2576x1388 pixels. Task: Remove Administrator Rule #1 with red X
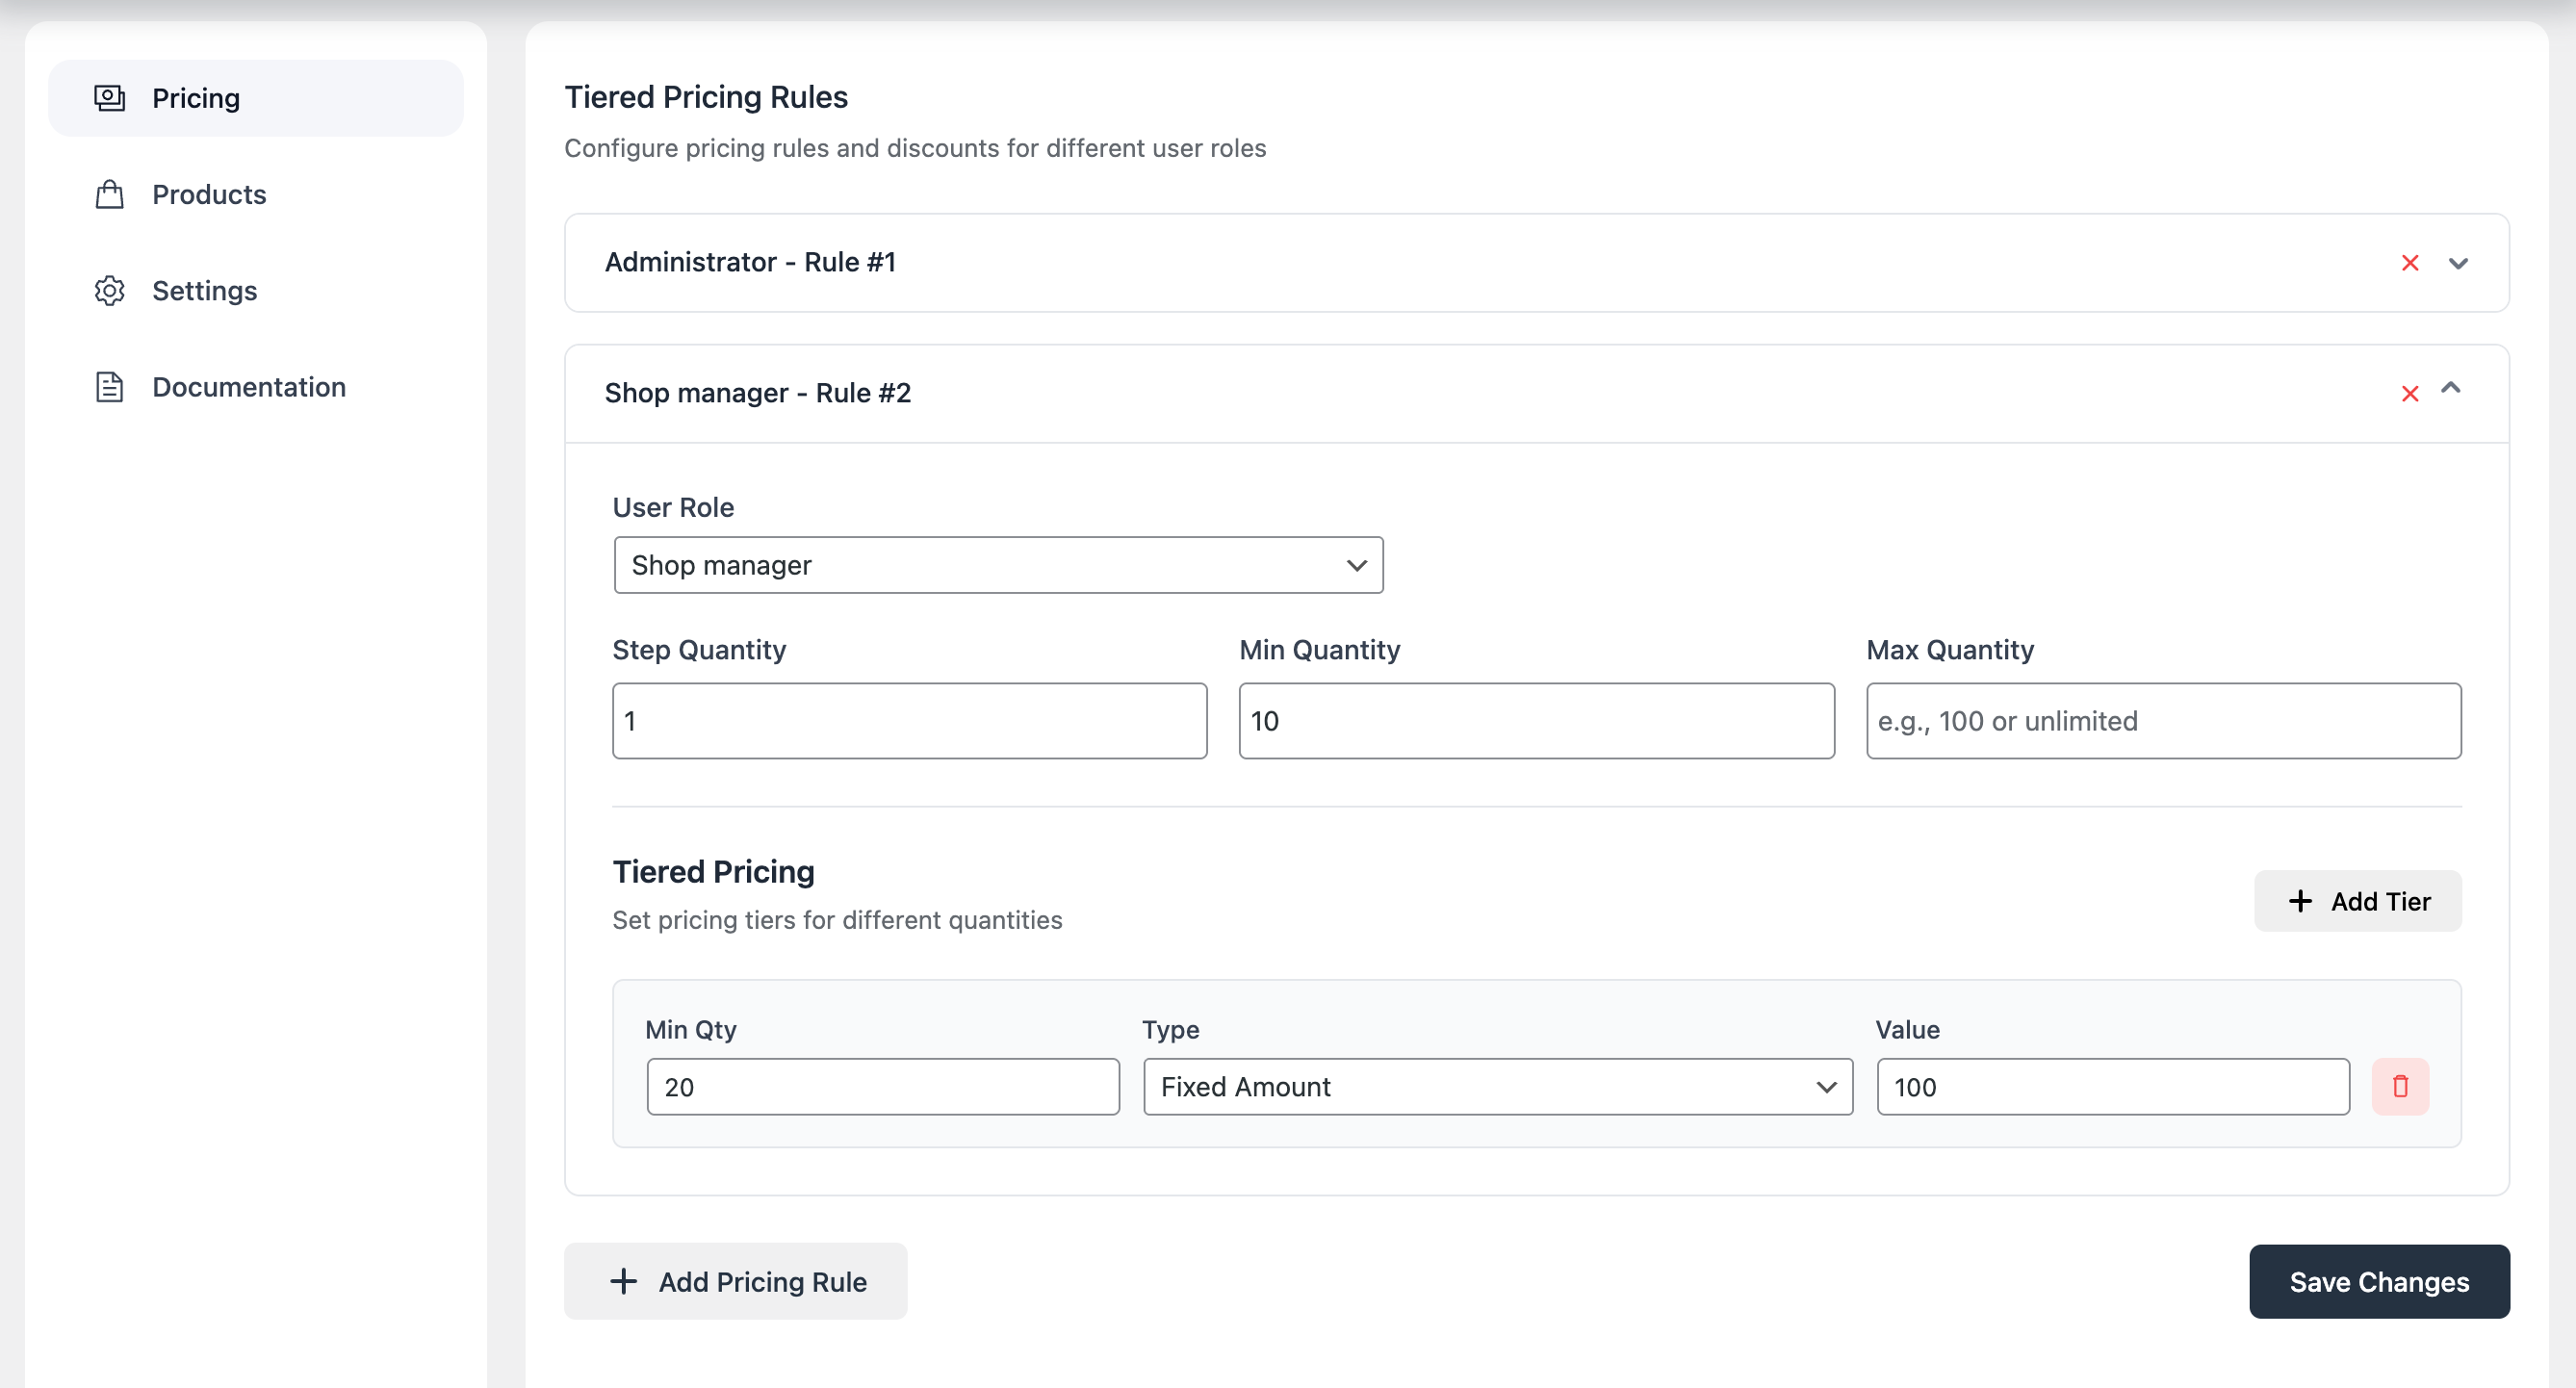tap(2410, 262)
